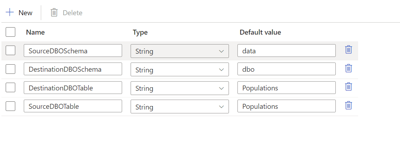Delete the DestinationDBOTable row via trash icon

click(349, 87)
